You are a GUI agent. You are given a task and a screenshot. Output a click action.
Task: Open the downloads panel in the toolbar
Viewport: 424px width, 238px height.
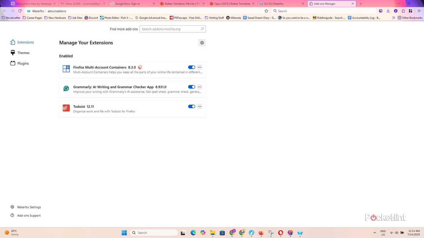(388, 11)
